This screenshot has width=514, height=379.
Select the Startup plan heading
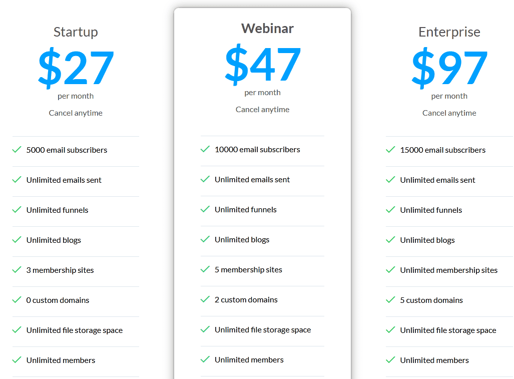click(76, 32)
